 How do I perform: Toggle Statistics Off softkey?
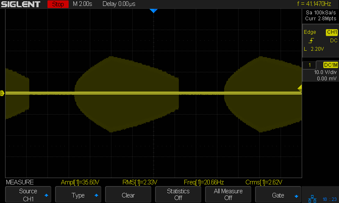[178, 195]
